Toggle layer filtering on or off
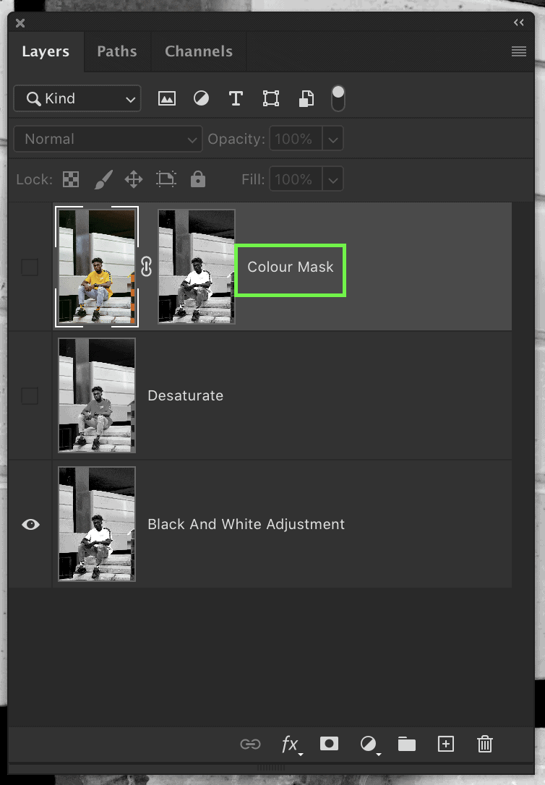545x785 pixels. [x=338, y=98]
